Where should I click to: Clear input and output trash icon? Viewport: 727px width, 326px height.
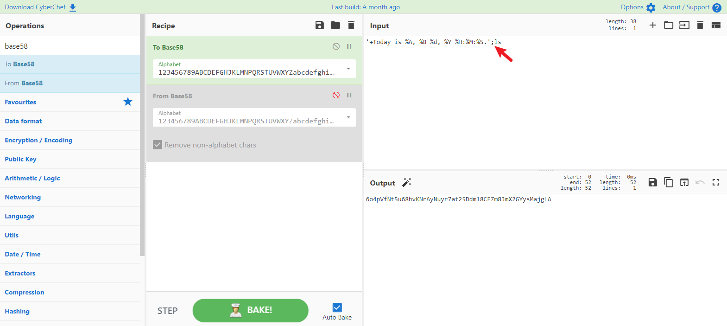(x=700, y=25)
